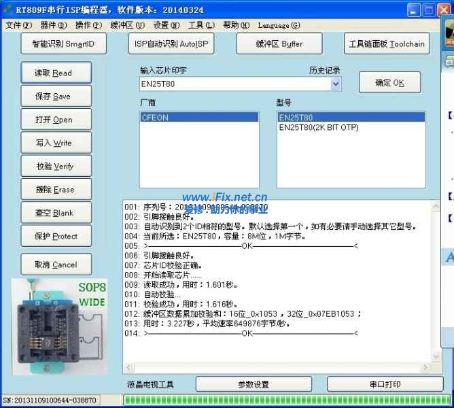Open the Toolchain panel button
Viewport: 454px width, 408px height.
pyautogui.click(x=387, y=44)
